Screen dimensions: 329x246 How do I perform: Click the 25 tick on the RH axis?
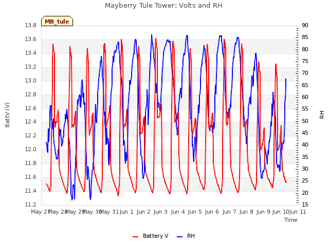pos(305,181)
